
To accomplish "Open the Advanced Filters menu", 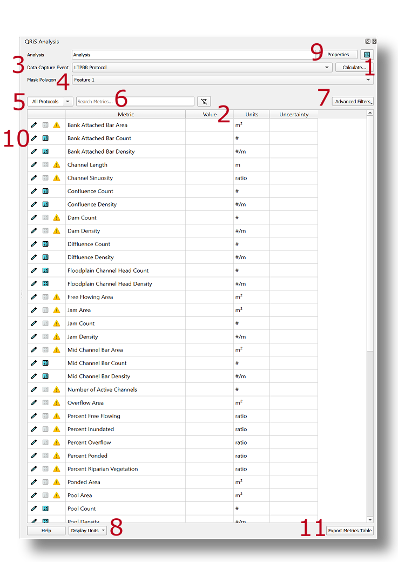I will coord(353,102).
